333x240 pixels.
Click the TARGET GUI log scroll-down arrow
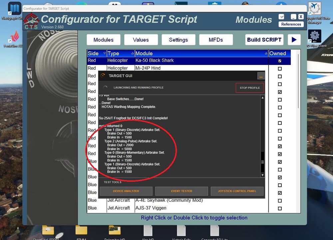point(262,175)
